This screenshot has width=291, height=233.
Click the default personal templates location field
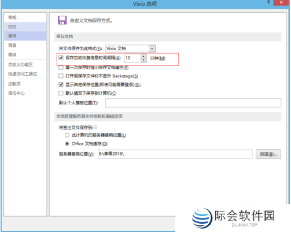coord(193,103)
